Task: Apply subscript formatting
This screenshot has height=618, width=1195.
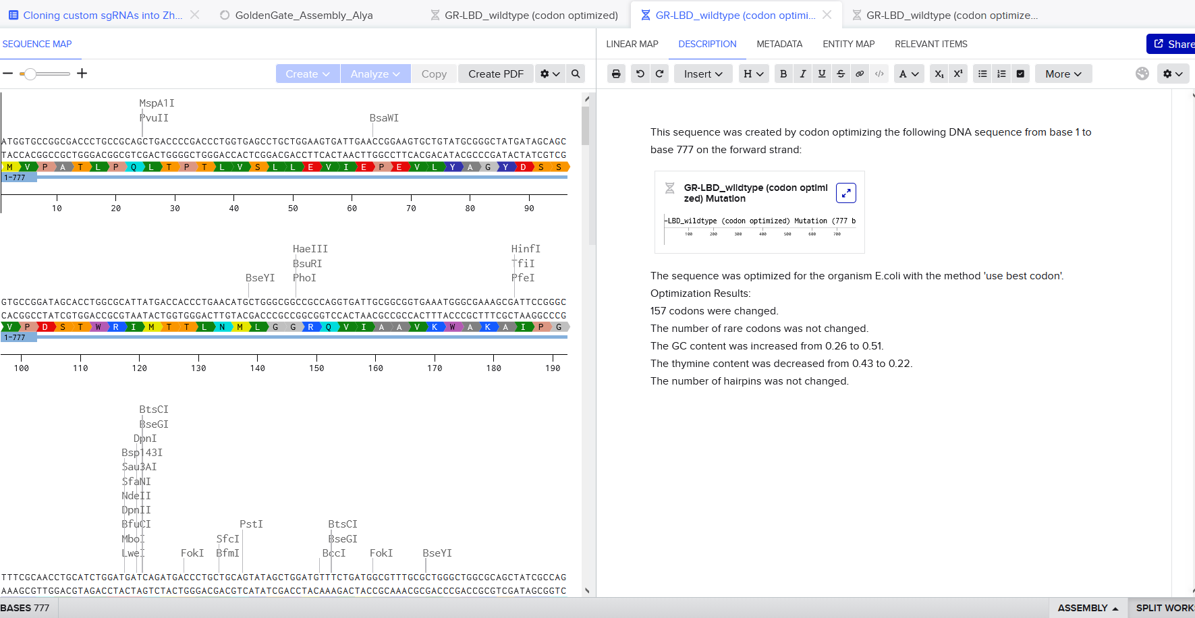Action: point(939,74)
